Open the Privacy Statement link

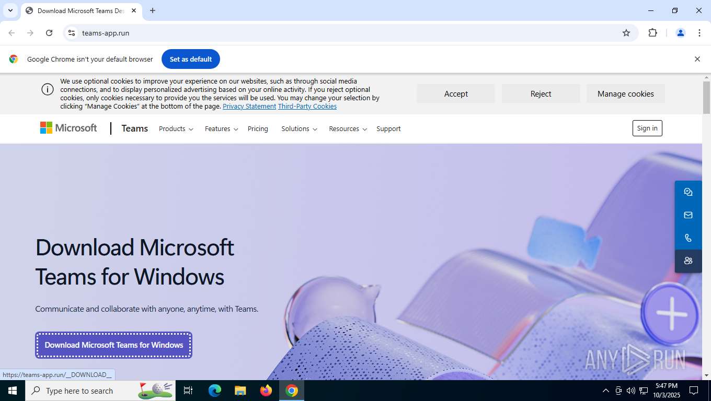click(x=249, y=107)
